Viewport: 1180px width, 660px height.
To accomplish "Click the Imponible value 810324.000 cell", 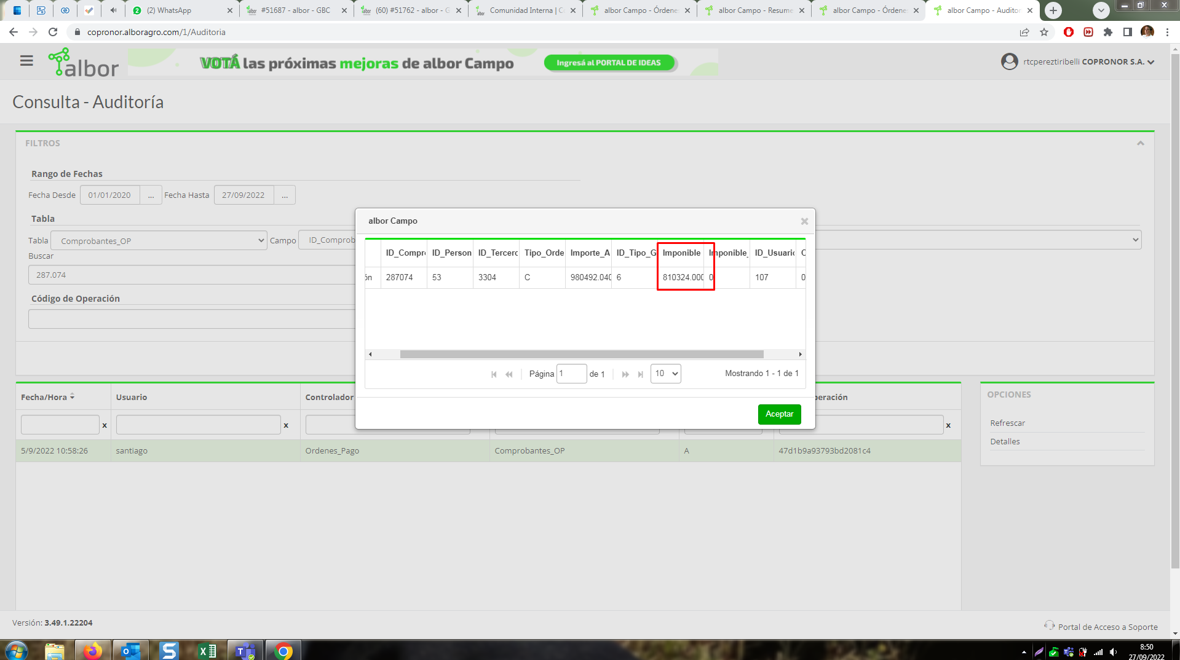I will click(x=681, y=277).
